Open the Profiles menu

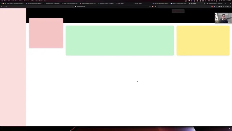32,1
